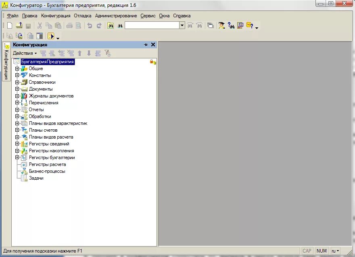Expand the Справочники tree node

click(x=17, y=82)
